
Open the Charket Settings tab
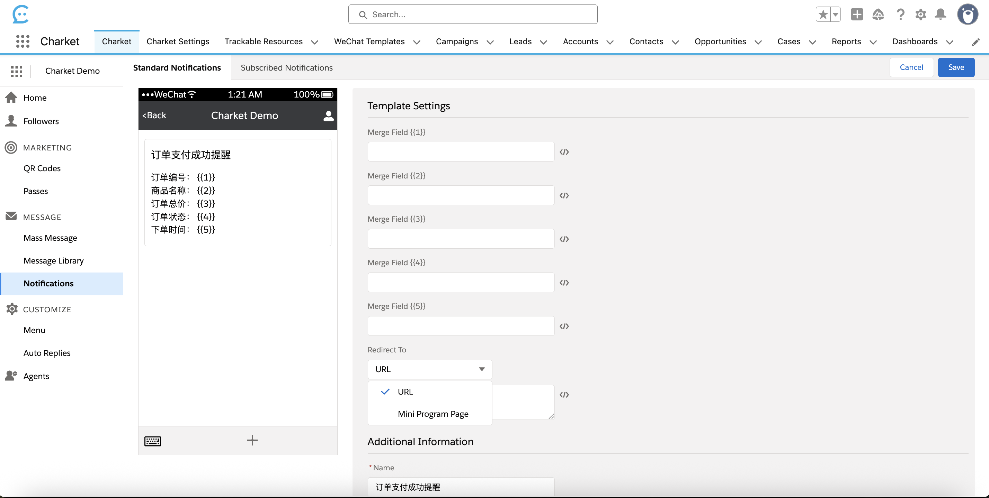(x=178, y=41)
